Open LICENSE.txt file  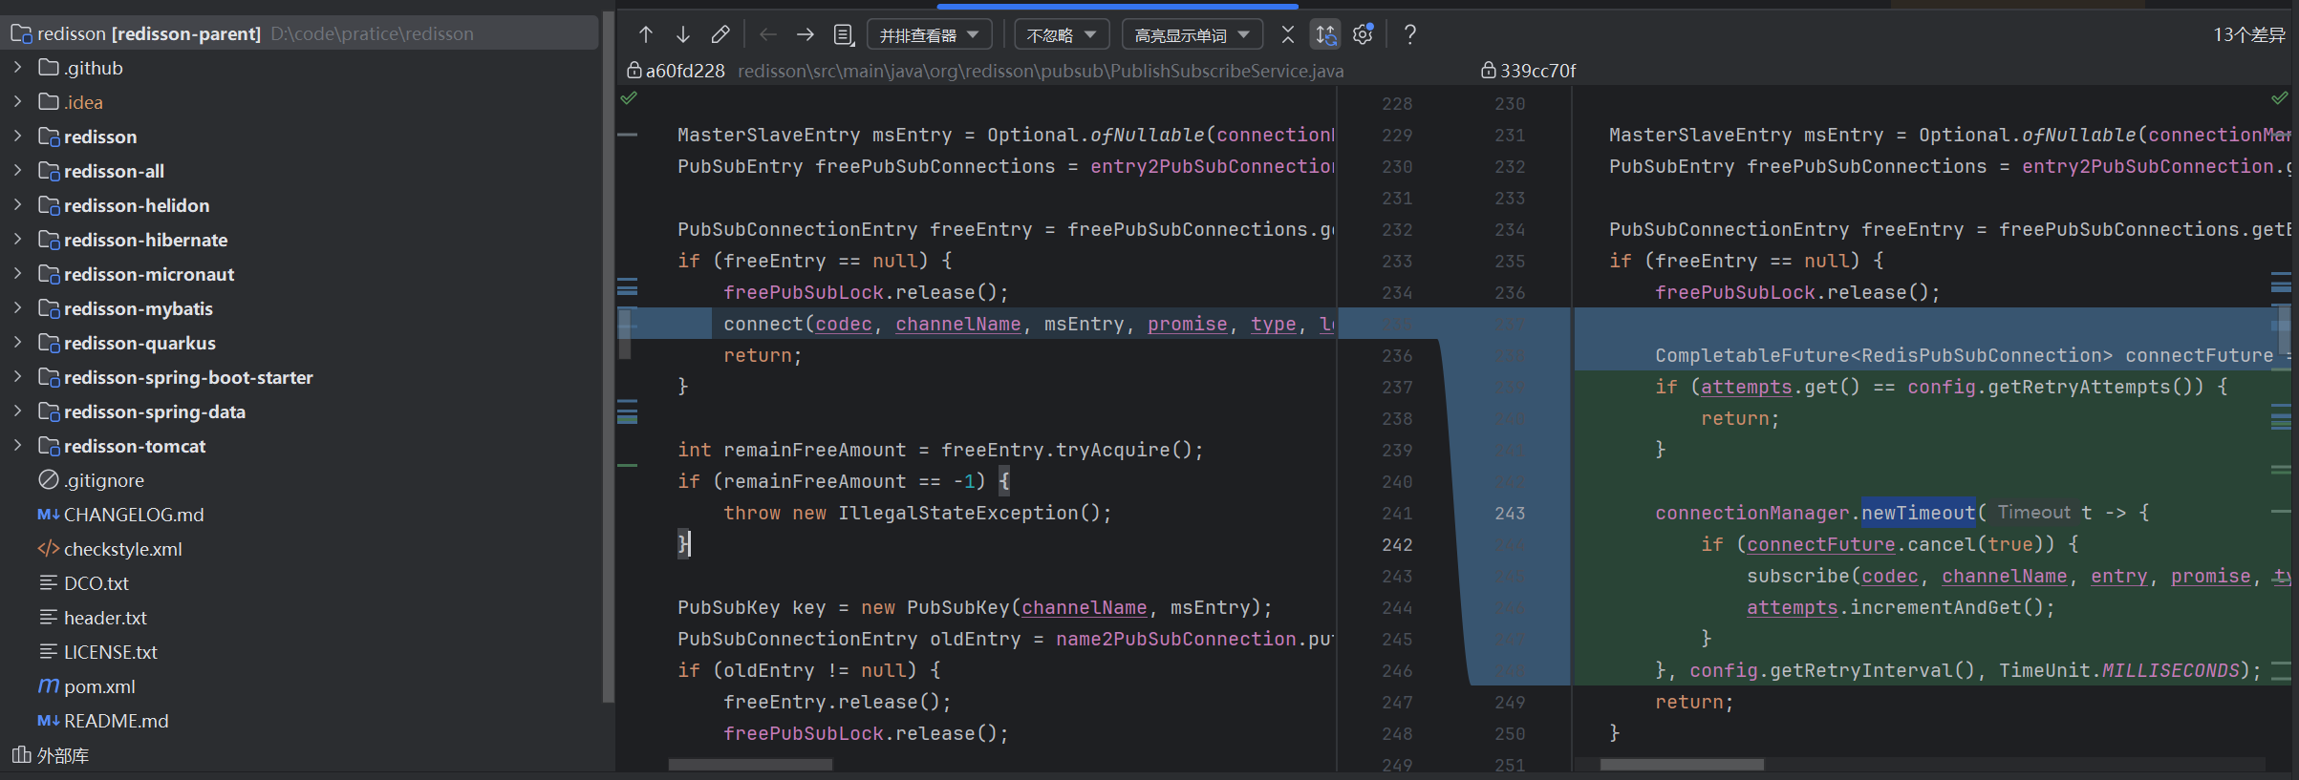(x=110, y=652)
